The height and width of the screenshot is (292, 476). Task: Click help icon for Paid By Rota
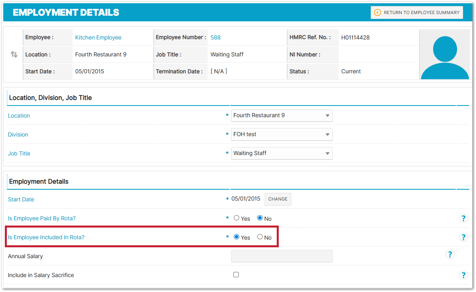(463, 218)
